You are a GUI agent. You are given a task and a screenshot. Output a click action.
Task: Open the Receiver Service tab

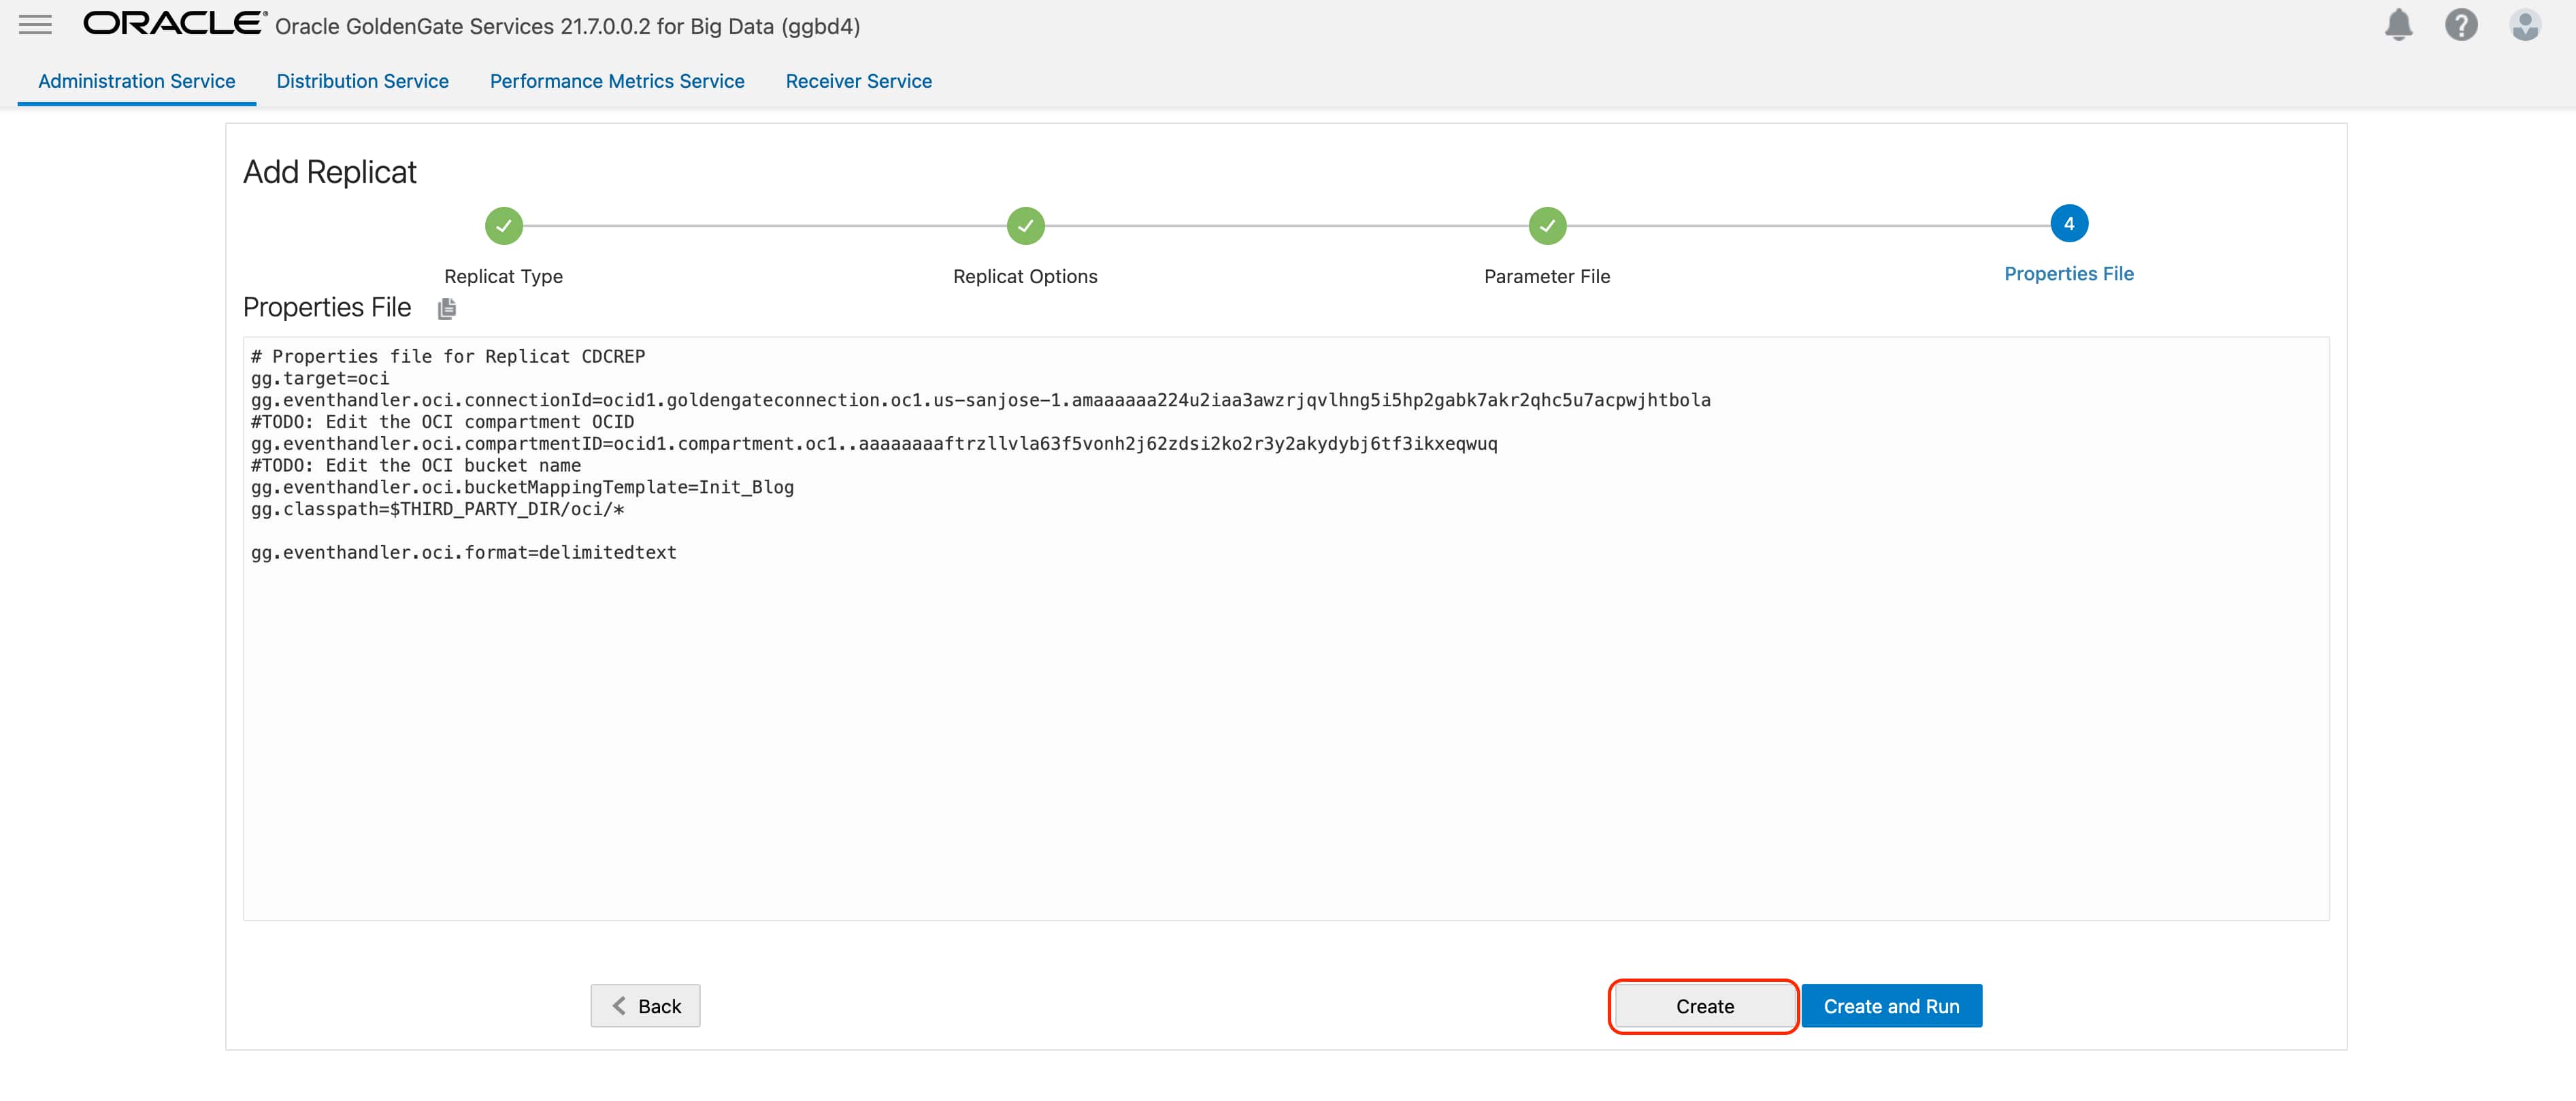click(858, 81)
